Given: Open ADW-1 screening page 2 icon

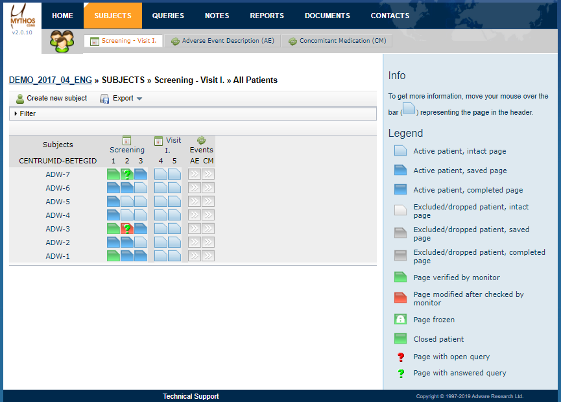Looking at the screenshot, I should (x=127, y=255).
